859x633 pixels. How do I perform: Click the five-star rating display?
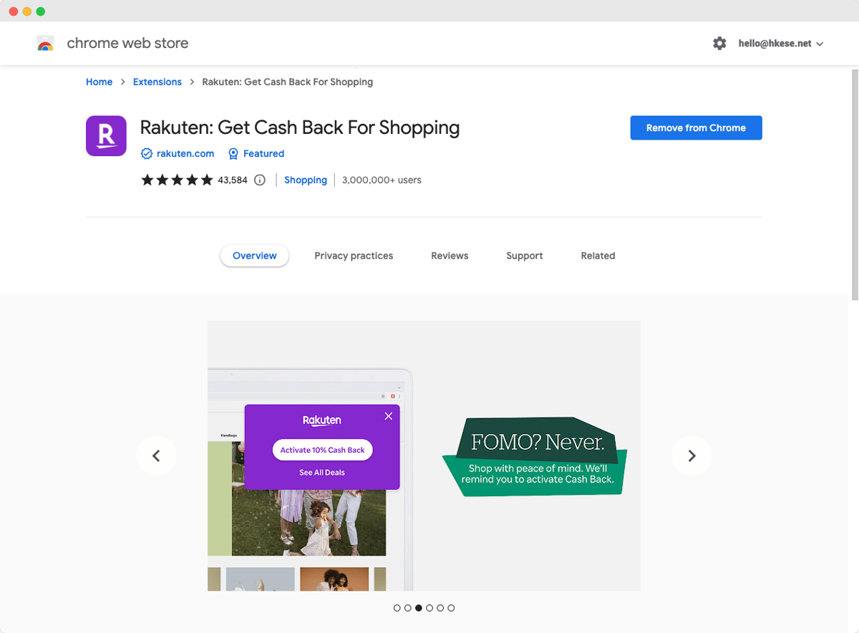(177, 180)
